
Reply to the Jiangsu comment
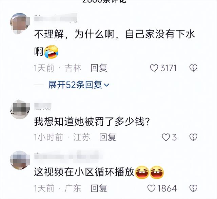coord(107,137)
